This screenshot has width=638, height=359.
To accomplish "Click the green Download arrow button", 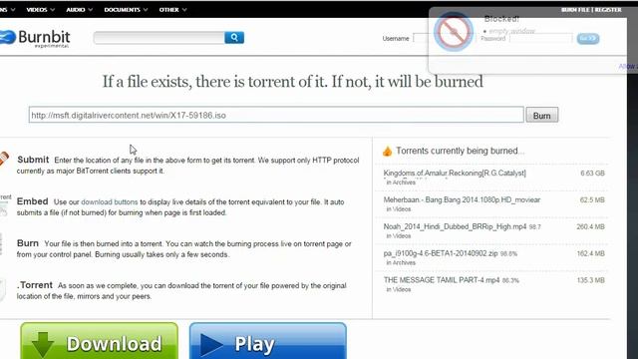I will pos(100,341).
